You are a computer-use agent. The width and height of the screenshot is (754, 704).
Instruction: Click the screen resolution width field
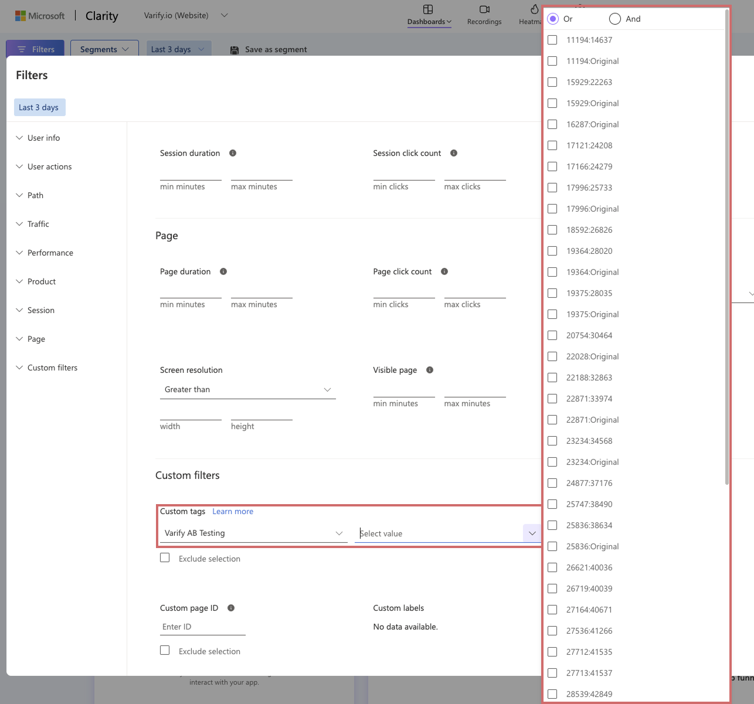tap(191, 413)
